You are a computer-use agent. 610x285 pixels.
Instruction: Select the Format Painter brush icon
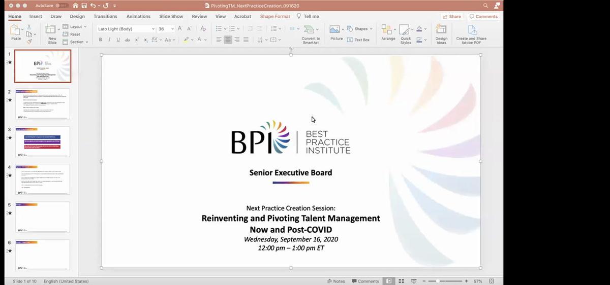point(28,42)
